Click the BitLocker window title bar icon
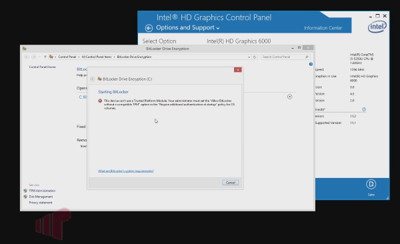Image resolution: width=400 pixels, height=244 pixels. (x=25, y=49)
